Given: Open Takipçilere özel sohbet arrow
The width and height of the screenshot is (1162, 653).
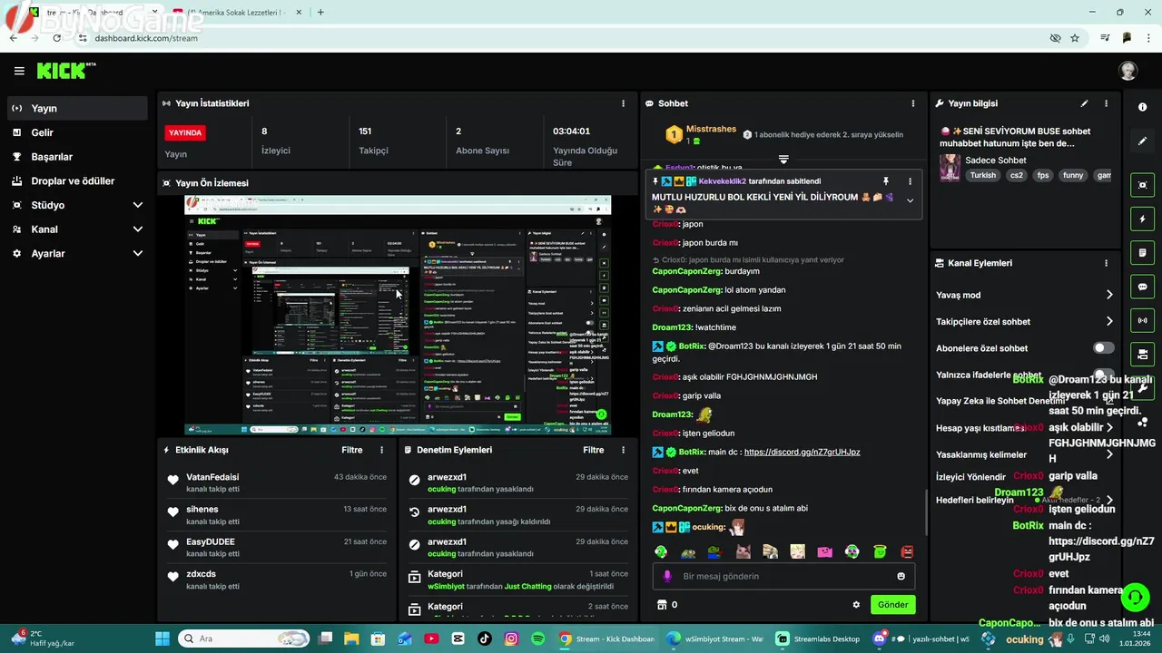Looking at the screenshot, I should click(1109, 321).
